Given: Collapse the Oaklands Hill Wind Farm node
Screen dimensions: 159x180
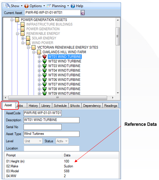Looking at the screenshot, I should tap(34, 52).
